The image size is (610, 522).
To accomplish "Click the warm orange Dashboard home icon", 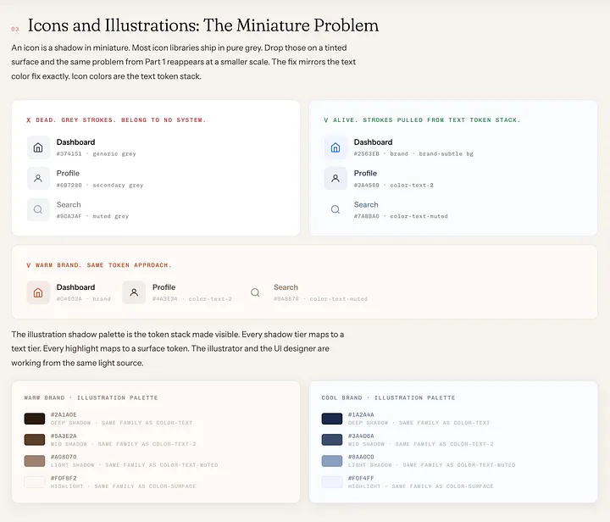I will (38, 292).
